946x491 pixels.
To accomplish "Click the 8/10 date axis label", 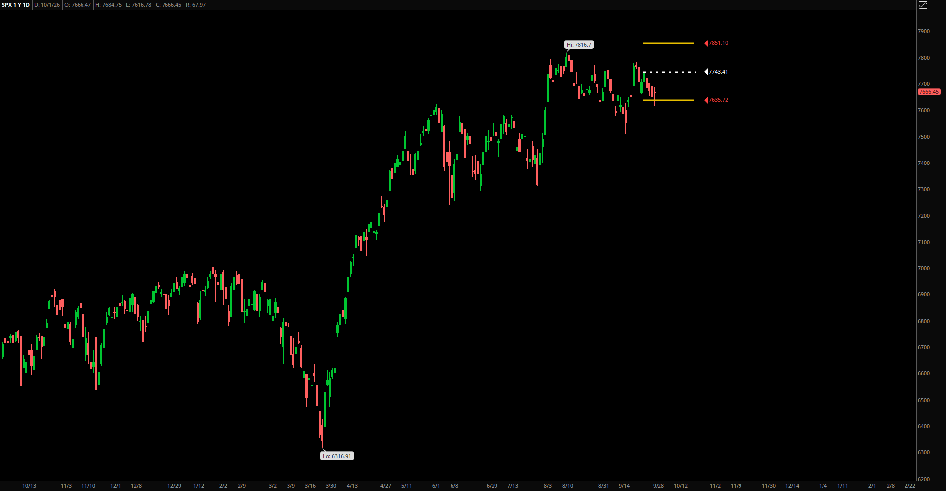I will pos(568,486).
